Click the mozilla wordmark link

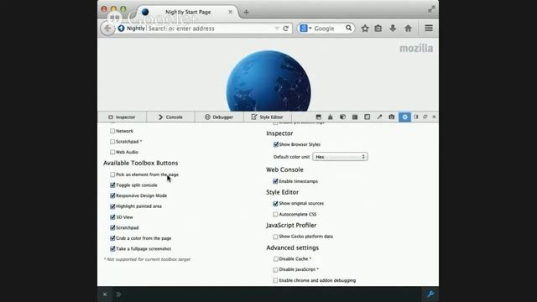pos(416,49)
